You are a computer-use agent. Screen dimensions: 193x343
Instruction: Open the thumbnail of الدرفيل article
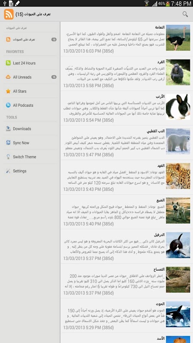178,245
